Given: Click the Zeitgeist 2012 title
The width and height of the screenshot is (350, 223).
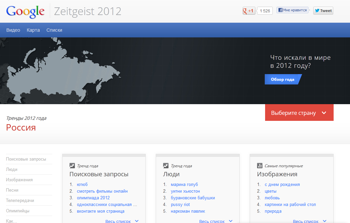Looking at the screenshot, I should pos(88,12).
